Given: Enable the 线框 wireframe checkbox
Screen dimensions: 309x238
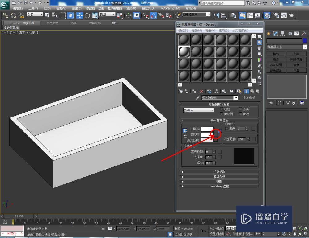Looking at the screenshot, I should tap(222, 109).
